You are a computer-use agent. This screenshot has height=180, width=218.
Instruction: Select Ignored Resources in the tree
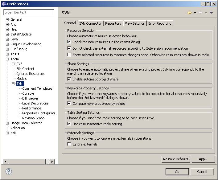tap(30, 74)
